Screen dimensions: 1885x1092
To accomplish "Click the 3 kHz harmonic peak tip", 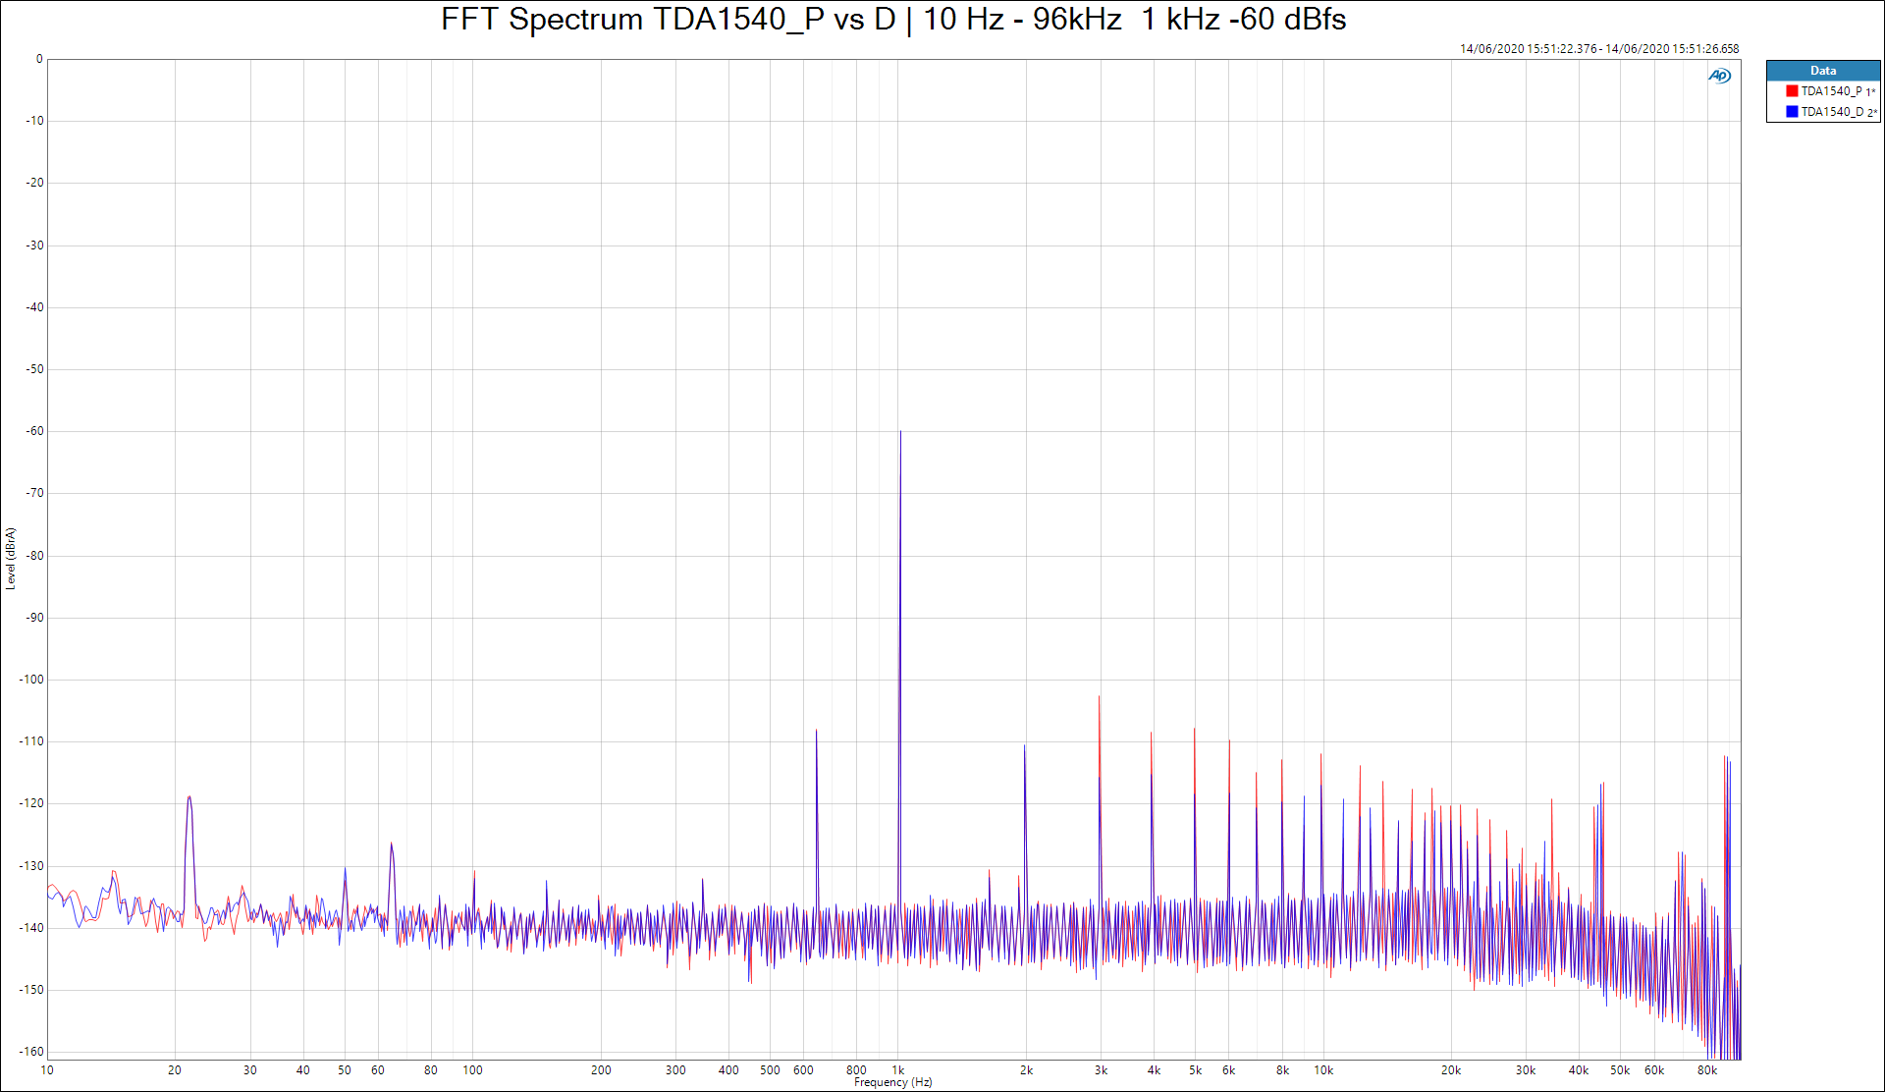I will tap(1100, 697).
